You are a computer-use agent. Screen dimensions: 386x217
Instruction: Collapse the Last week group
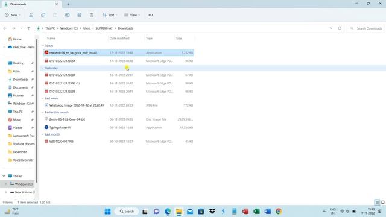point(43,98)
